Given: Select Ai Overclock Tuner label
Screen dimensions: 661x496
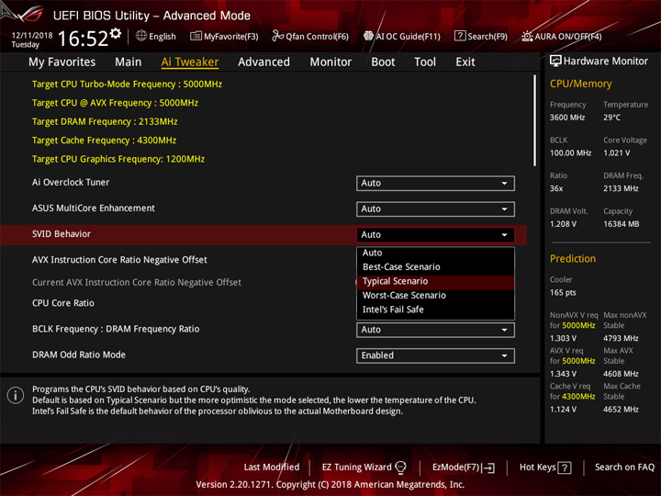Looking at the screenshot, I should (71, 182).
